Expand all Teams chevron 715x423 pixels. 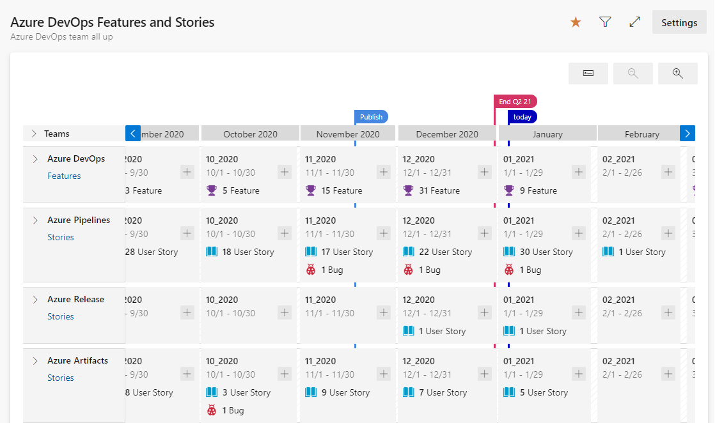[34, 134]
